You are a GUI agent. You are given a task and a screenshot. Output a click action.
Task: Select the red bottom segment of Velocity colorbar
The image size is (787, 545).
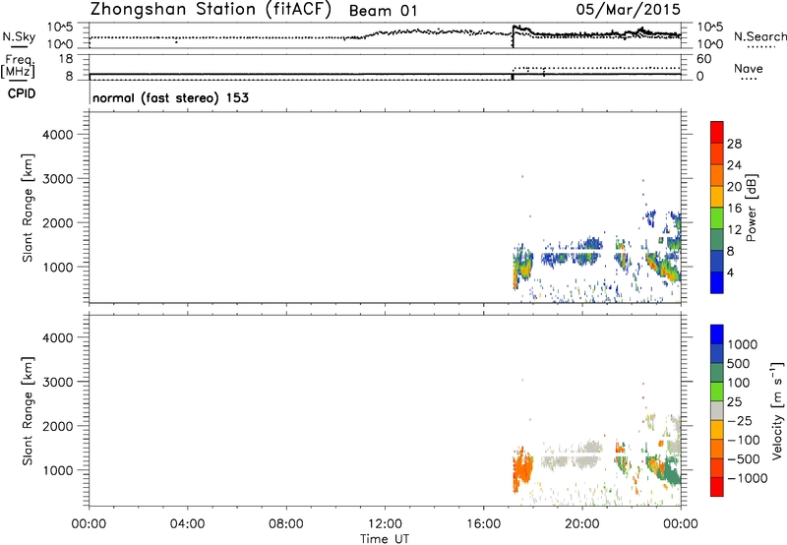click(717, 487)
